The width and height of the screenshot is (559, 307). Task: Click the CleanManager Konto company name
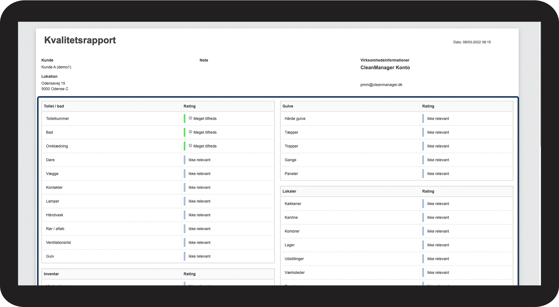385,68
